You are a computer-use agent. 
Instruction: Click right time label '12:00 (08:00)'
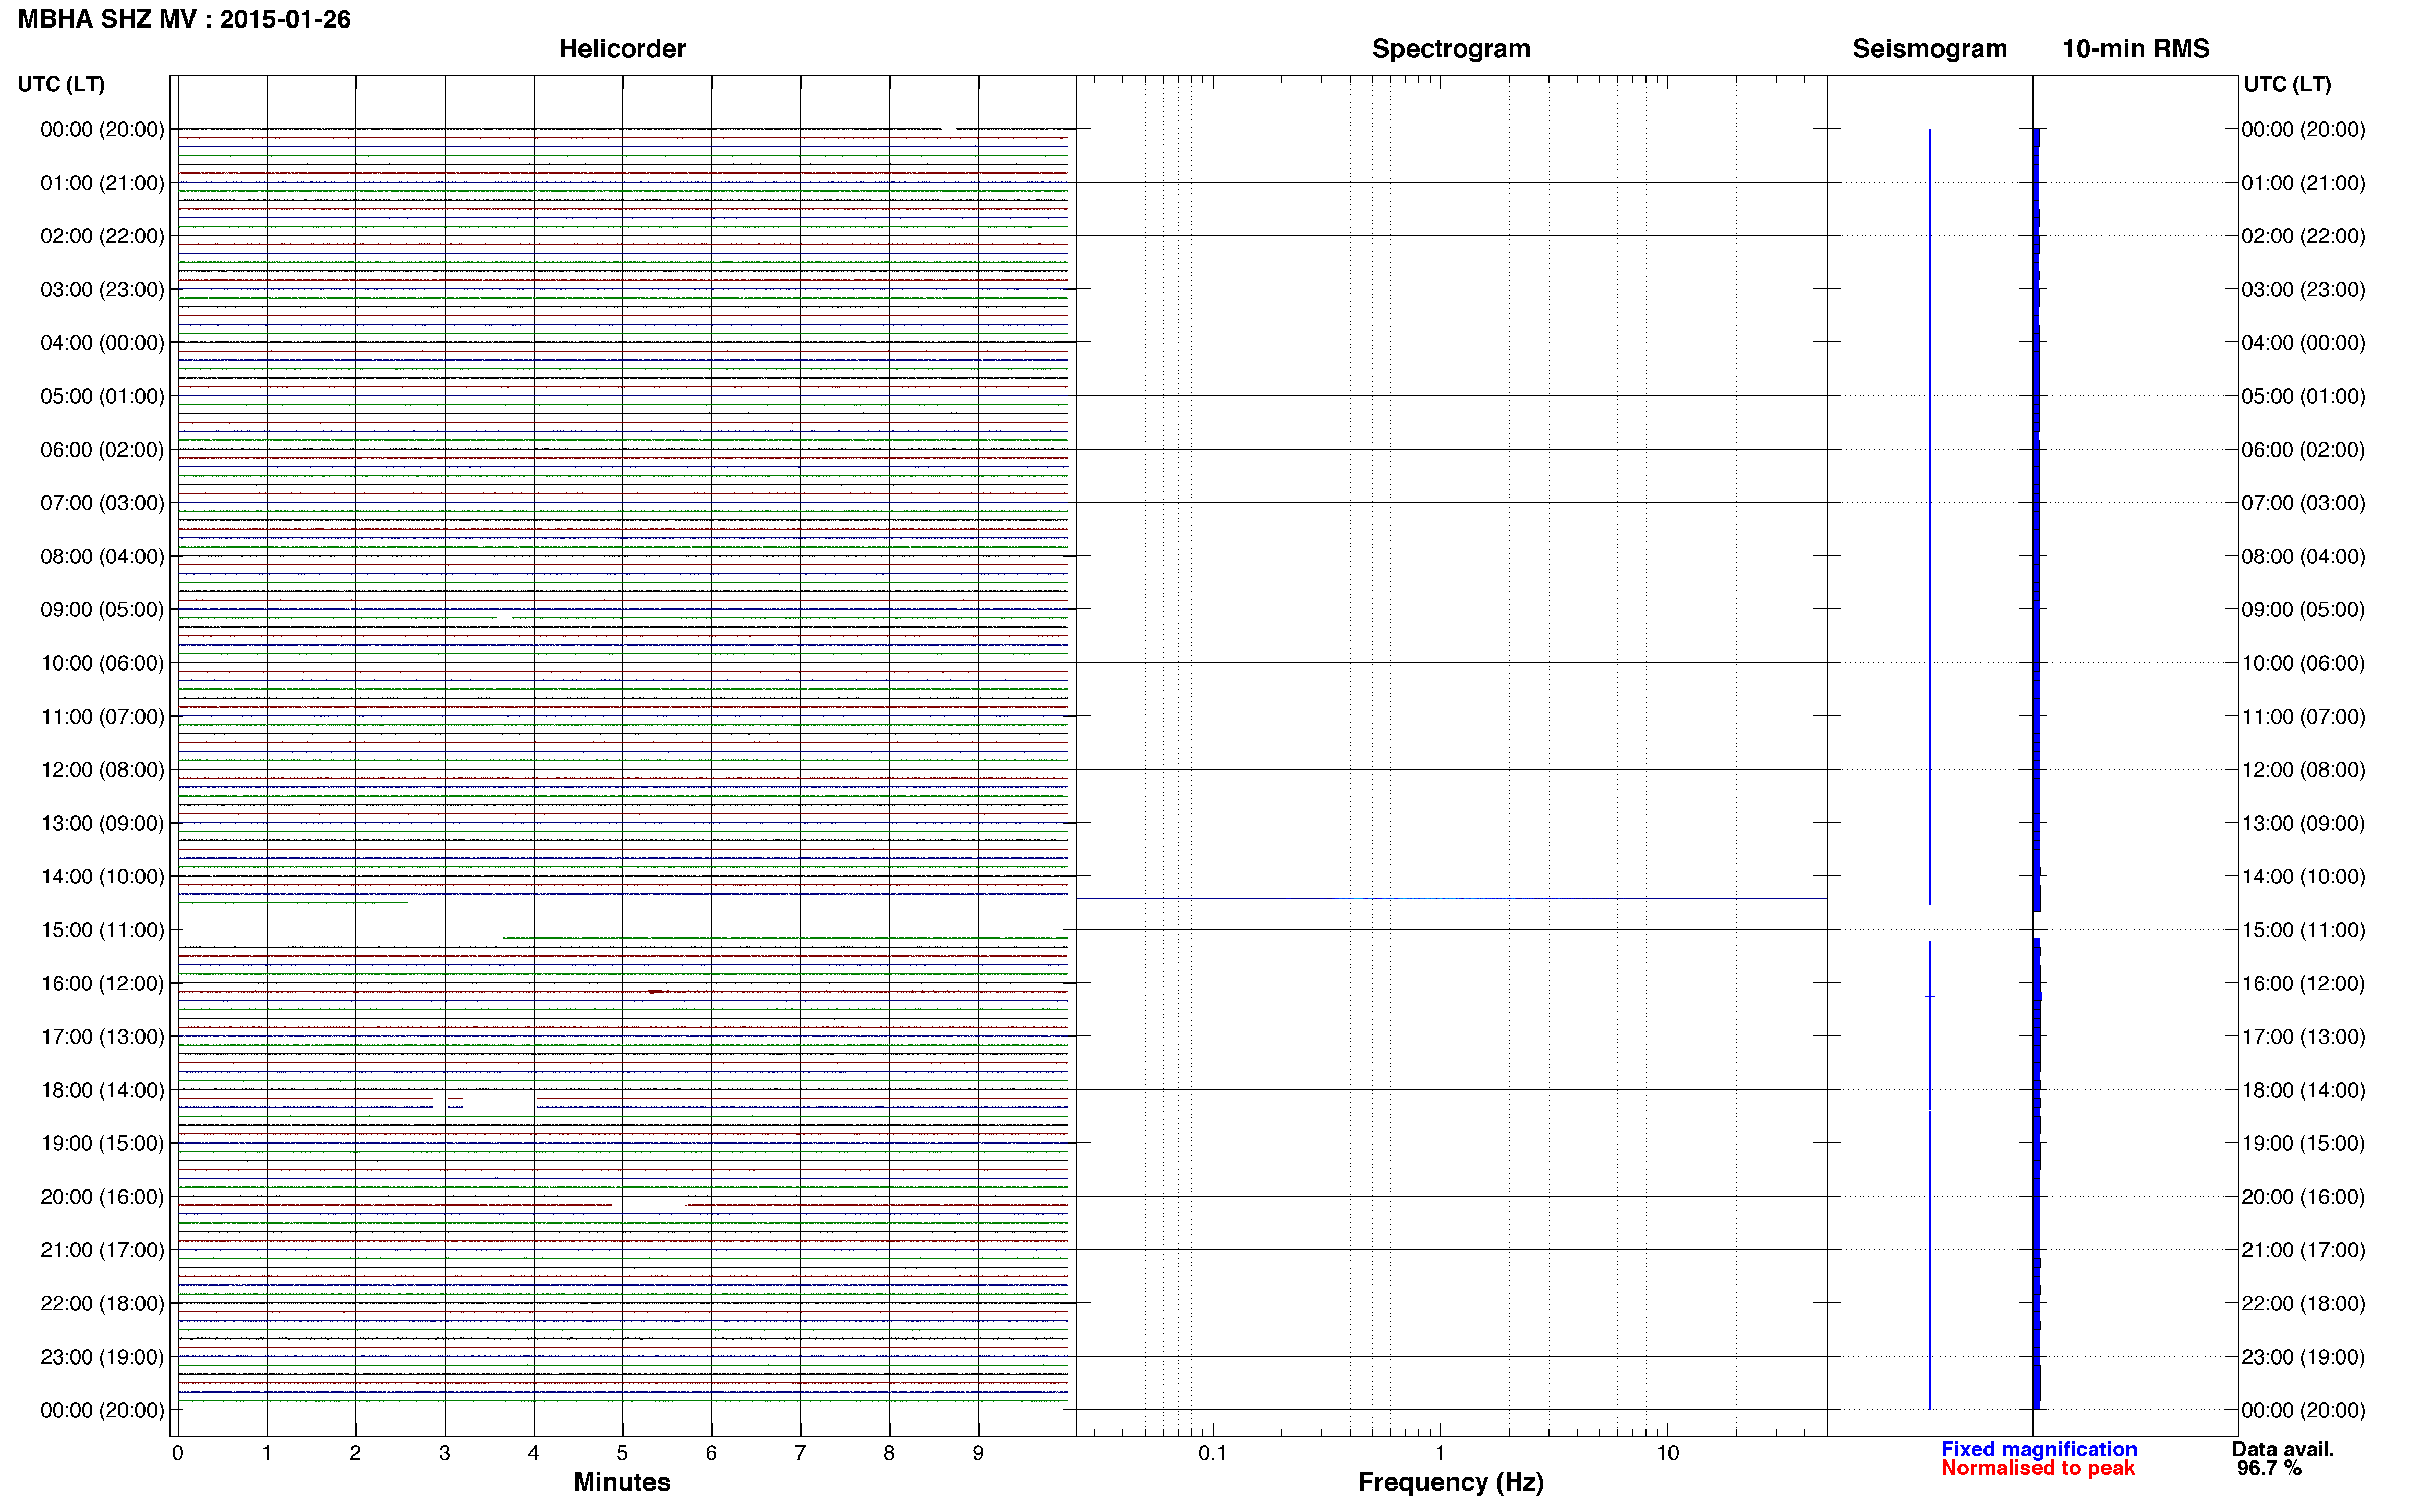(2304, 770)
